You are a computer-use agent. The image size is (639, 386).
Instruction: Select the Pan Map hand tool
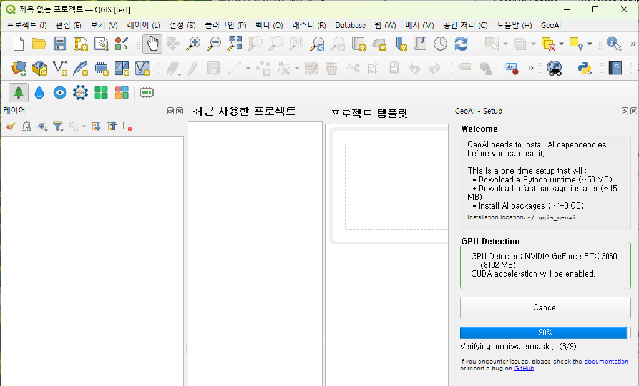152,44
